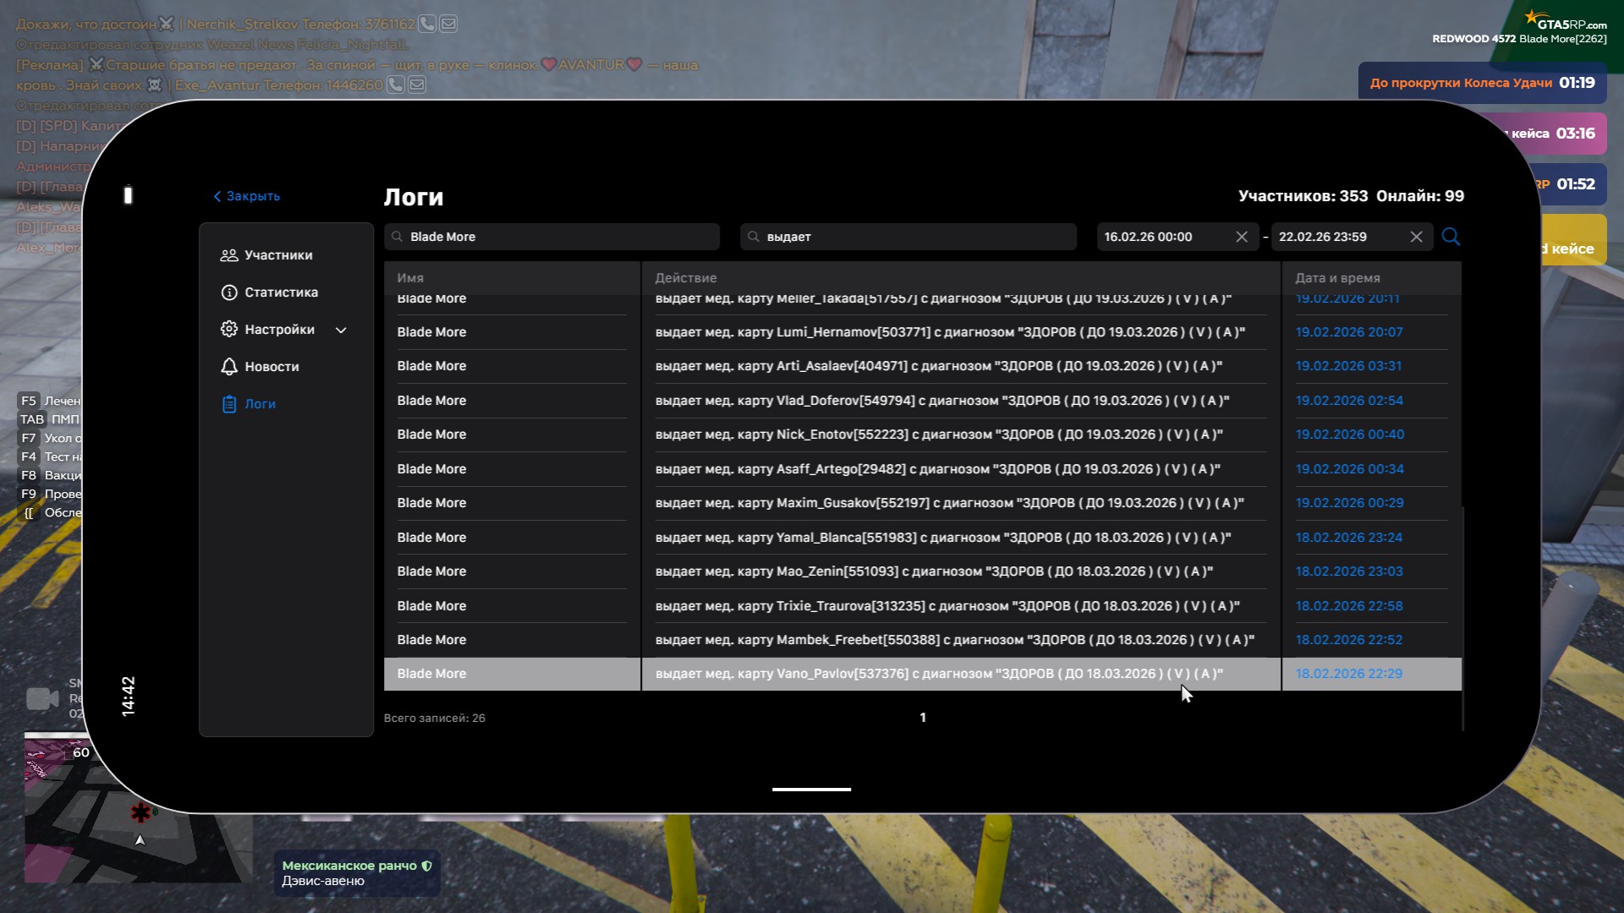Click the Статистика info circle icon
This screenshot has width=1624, height=913.
[229, 292]
